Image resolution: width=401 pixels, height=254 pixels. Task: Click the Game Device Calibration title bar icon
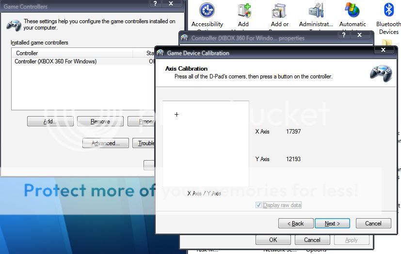click(160, 53)
